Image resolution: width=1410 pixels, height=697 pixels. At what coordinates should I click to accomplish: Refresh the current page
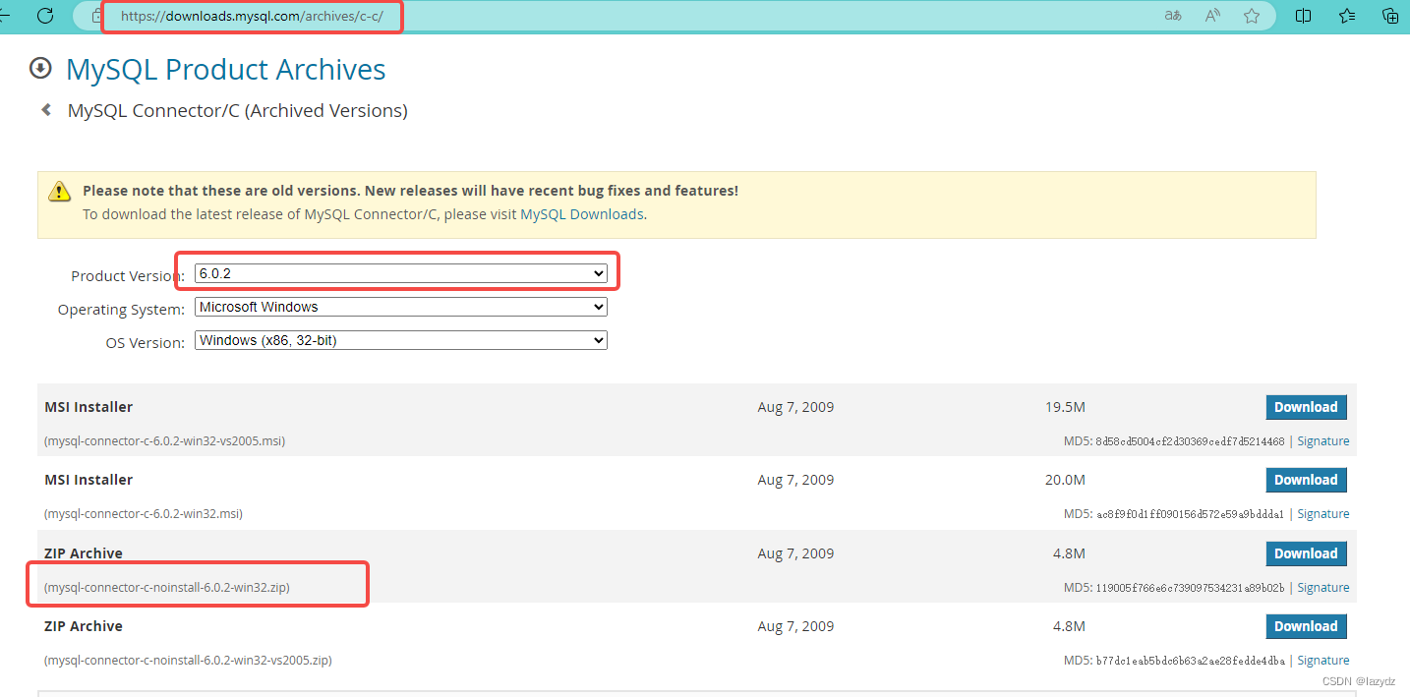tap(44, 16)
